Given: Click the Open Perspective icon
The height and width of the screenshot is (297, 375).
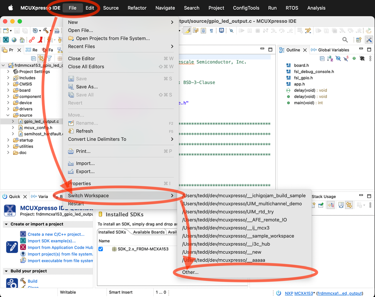Looking at the screenshot, I should [x=359, y=40].
